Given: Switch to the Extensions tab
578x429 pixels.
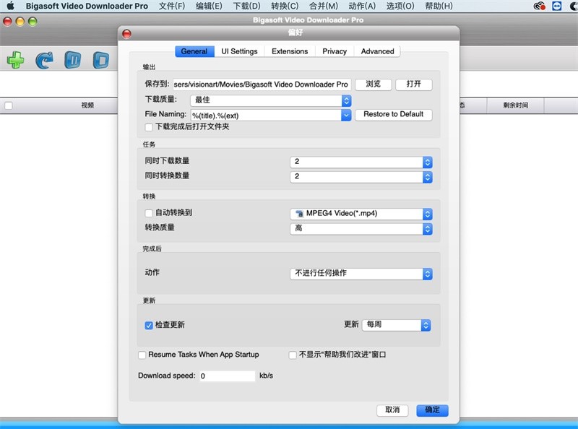Looking at the screenshot, I should (290, 51).
